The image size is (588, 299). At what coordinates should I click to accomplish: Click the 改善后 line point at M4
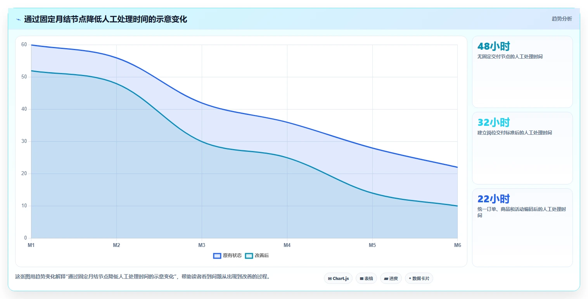[287, 157]
